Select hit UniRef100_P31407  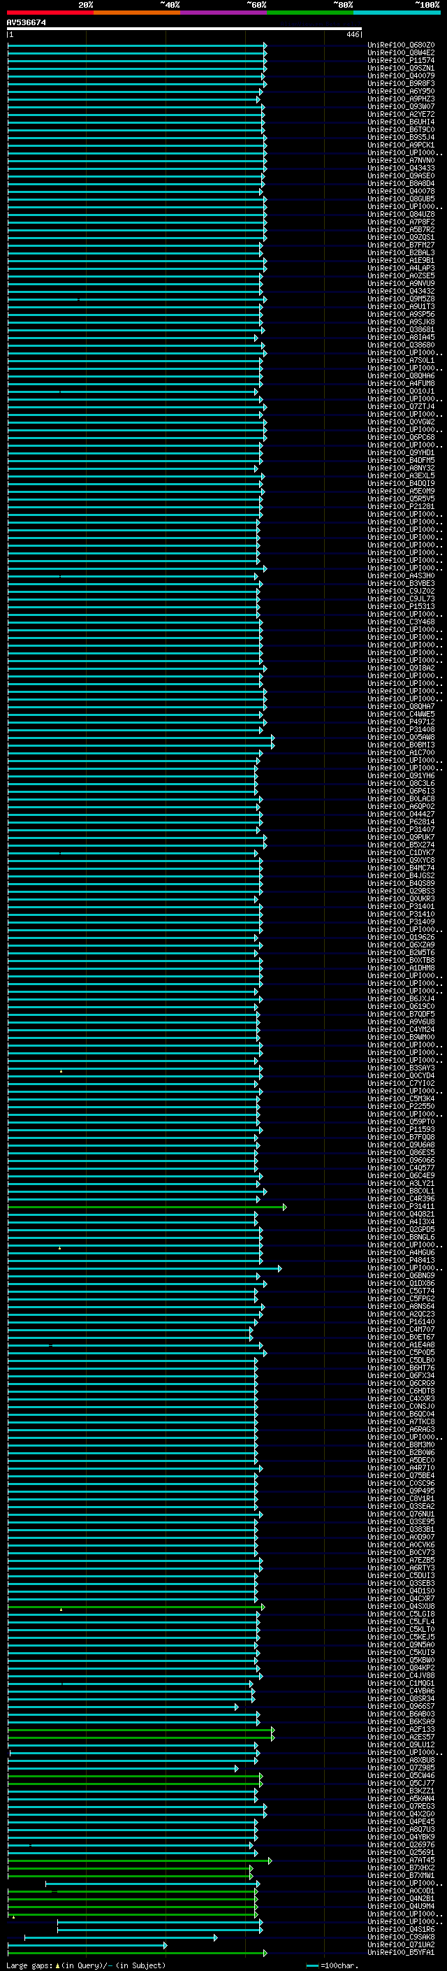pos(401,829)
